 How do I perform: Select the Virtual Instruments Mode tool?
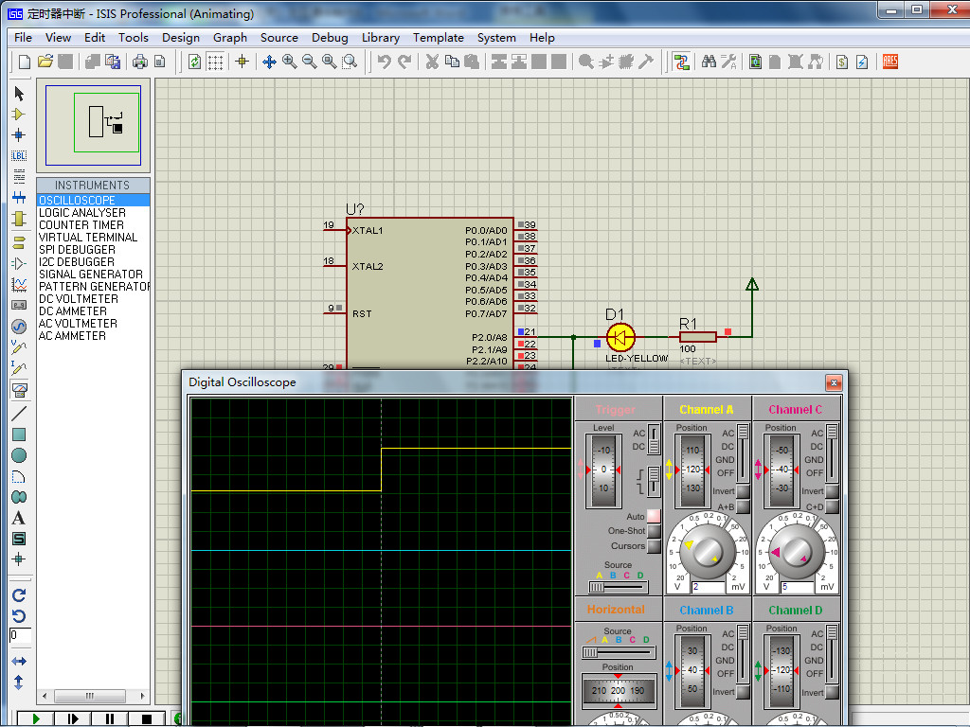(19, 390)
